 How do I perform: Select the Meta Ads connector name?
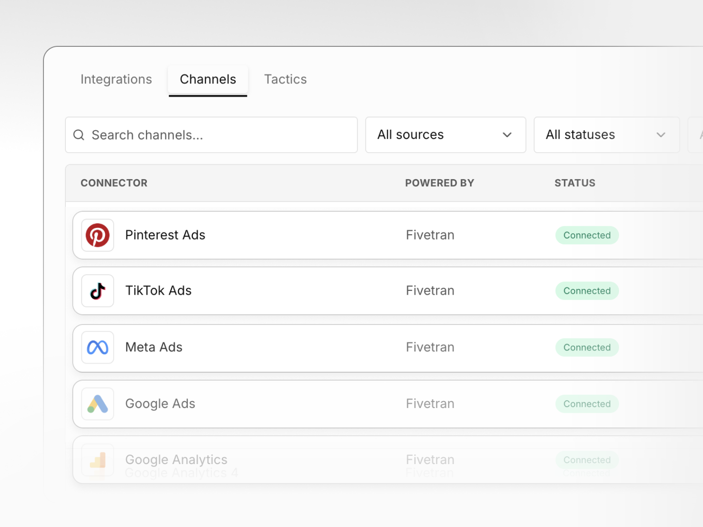154,347
